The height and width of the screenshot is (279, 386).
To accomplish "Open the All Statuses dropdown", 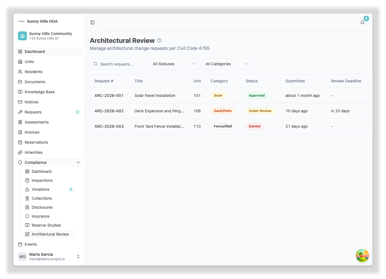I will pyautogui.click(x=174, y=64).
